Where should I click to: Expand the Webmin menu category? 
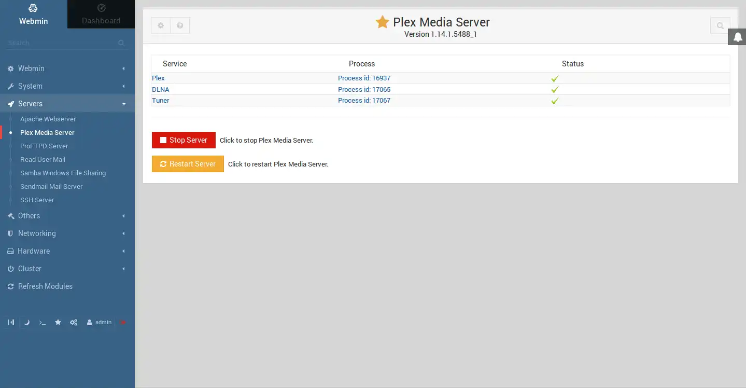coord(67,68)
